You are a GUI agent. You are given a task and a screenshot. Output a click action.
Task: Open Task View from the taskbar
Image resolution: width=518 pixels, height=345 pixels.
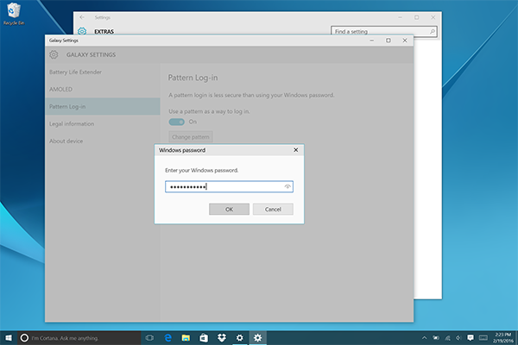(149, 338)
